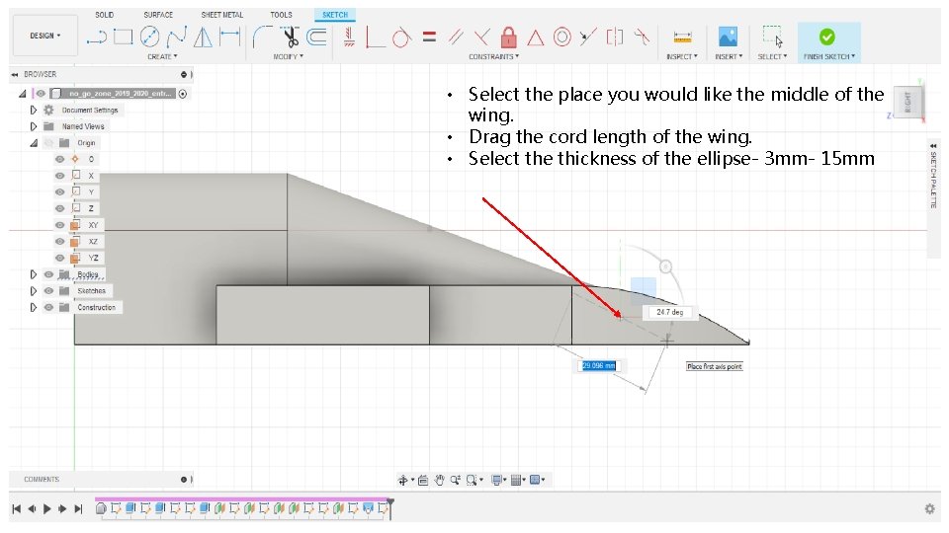Click the Orbit navigation icon
Viewport: 949px width, 533px height.
pyautogui.click(x=403, y=481)
